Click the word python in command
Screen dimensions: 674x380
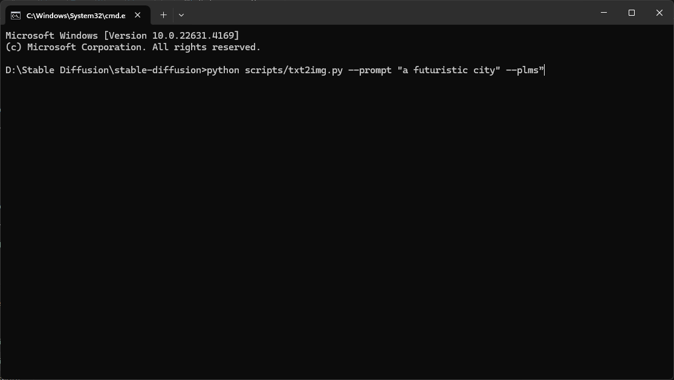[x=223, y=70]
